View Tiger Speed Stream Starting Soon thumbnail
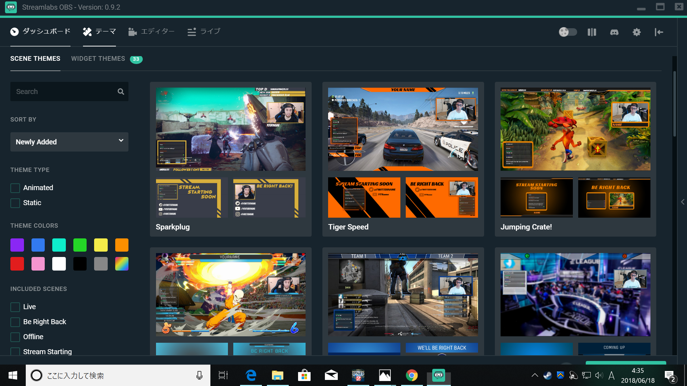The width and height of the screenshot is (687, 386). point(364,198)
